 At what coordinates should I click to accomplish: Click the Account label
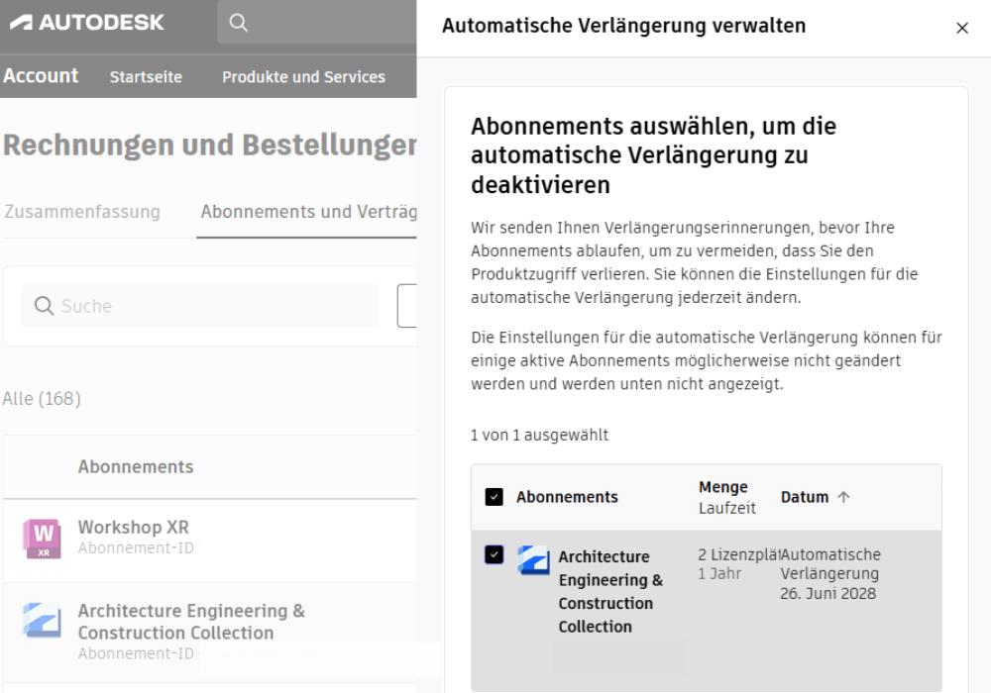coord(41,76)
